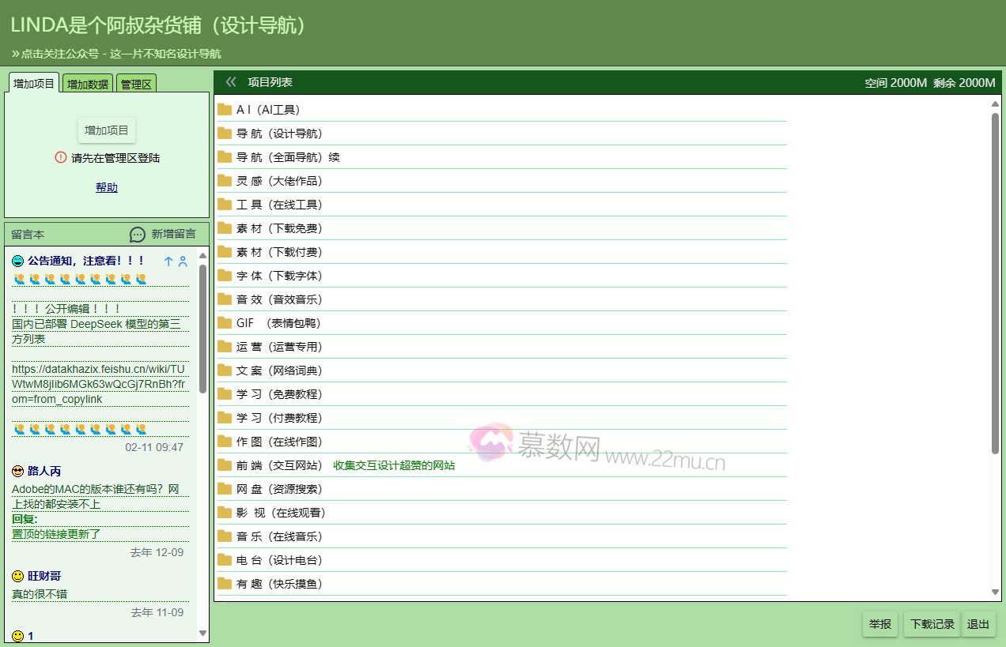Click the up arrow icon on pinned announcement
The height and width of the screenshot is (647, 1006).
tap(168, 261)
